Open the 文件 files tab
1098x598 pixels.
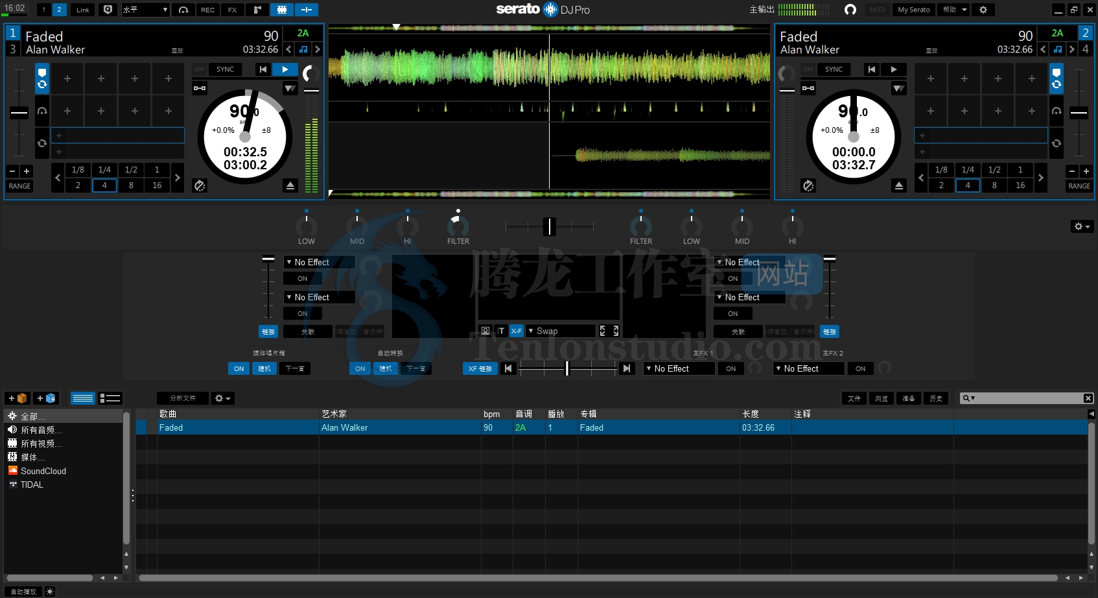click(x=854, y=398)
